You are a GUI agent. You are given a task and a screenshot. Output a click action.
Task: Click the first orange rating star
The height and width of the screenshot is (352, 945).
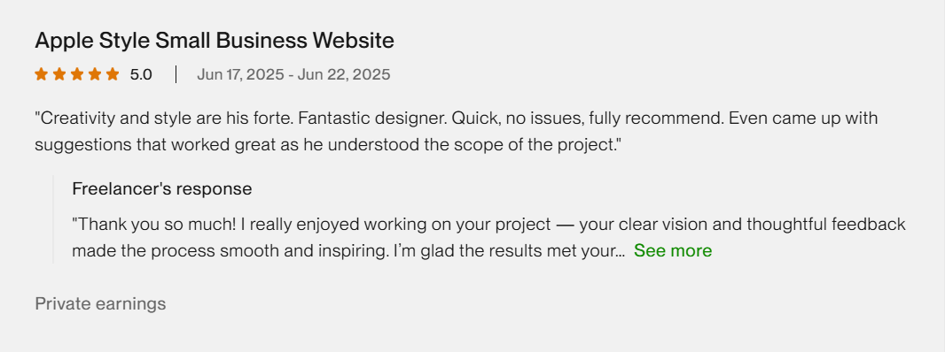41,74
